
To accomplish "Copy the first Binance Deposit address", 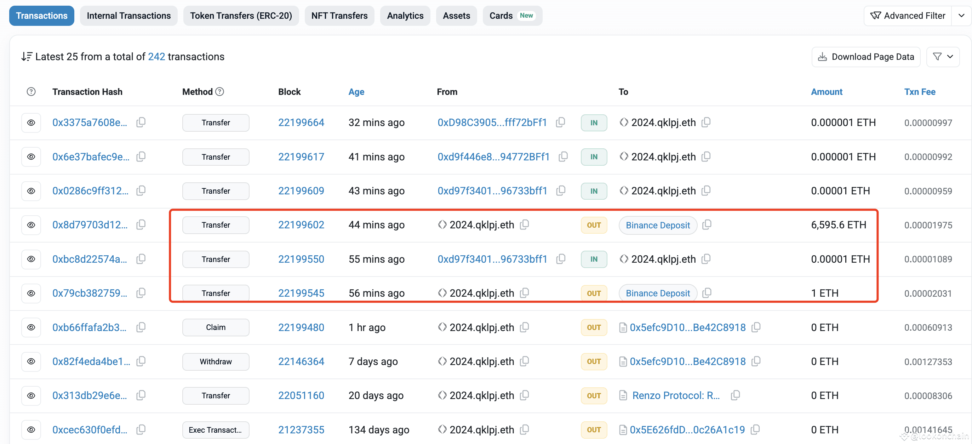I will pyautogui.click(x=707, y=225).
